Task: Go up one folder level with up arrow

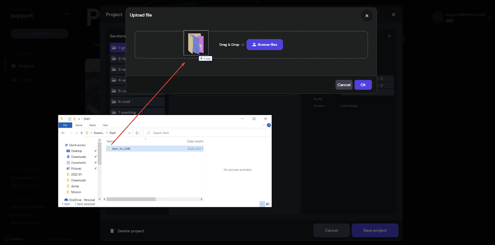Action: coord(82,133)
